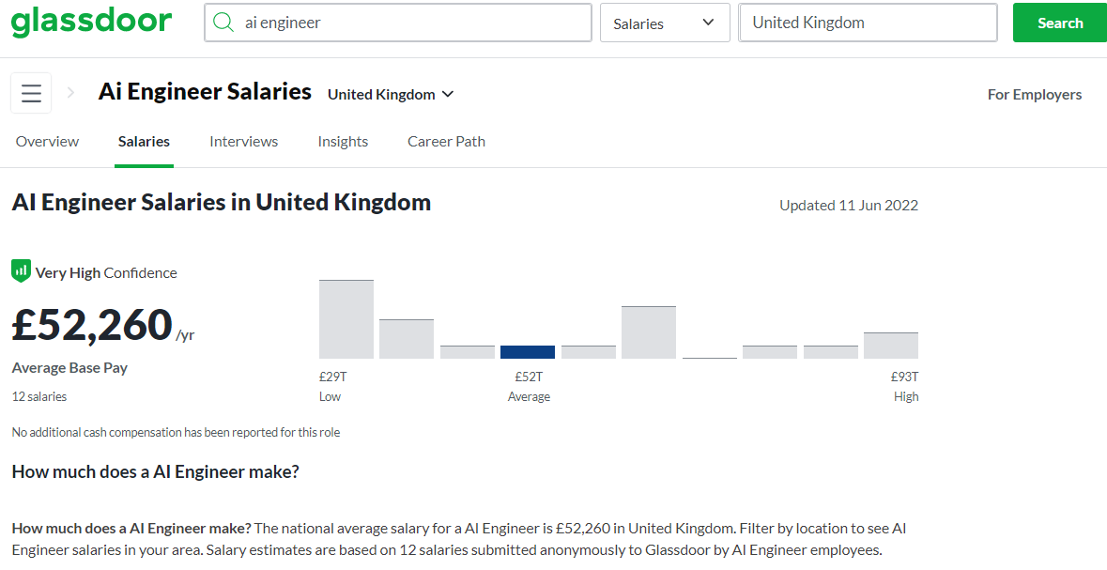Click the rightmost £93T High histogram bar
Viewport: 1107px width, 570px height.
click(x=890, y=346)
